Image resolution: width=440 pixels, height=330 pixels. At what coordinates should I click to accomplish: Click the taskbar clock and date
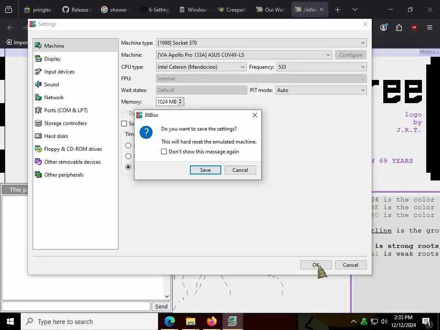403,321
